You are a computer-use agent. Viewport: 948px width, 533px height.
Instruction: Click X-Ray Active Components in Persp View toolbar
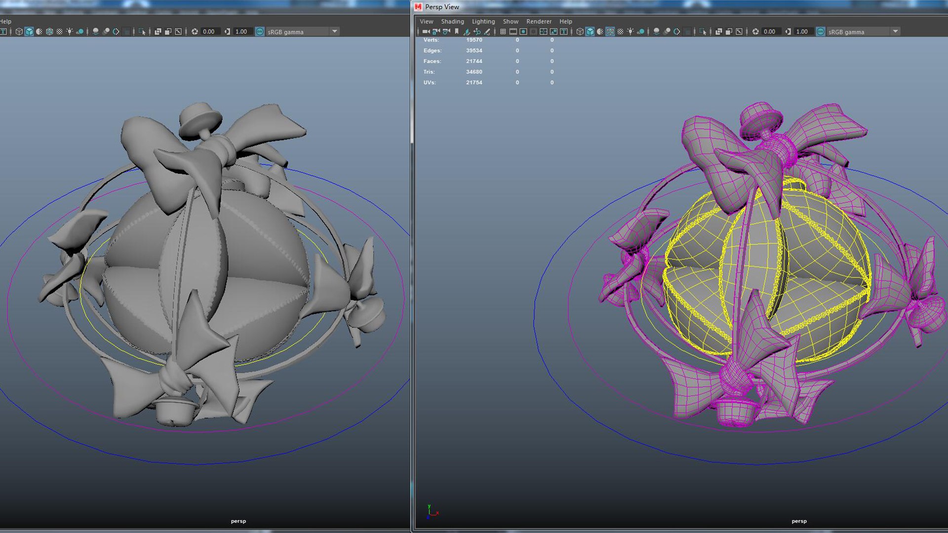point(729,32)
